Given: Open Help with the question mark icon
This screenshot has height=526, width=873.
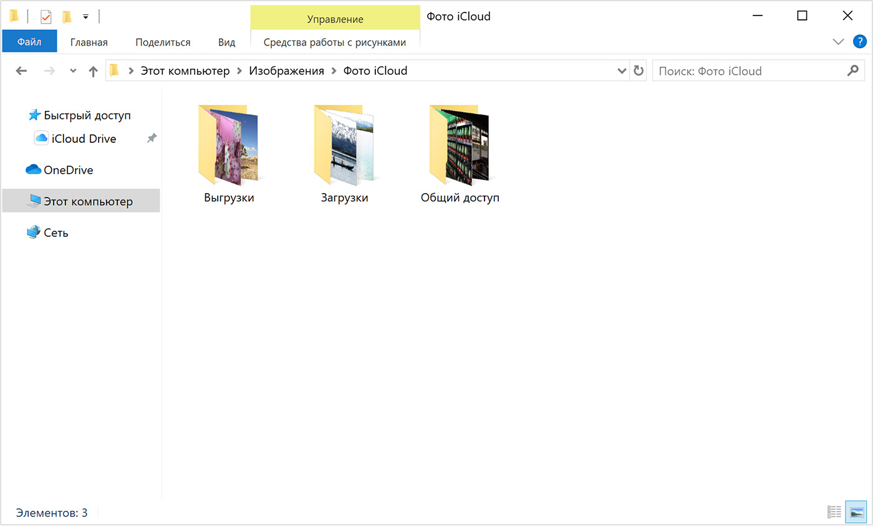Looking at the screenshot, I should [x=859, y=42].
